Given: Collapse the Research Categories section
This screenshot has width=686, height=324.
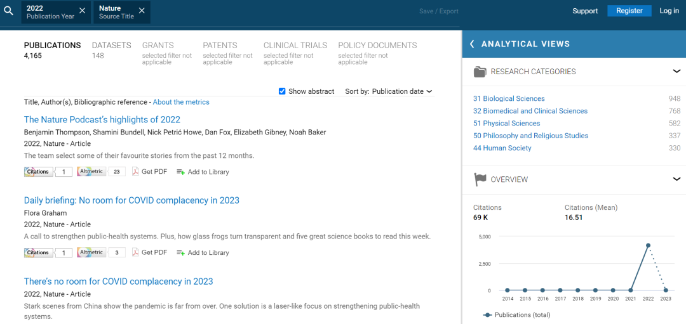Looking at the screenshot, I should point(676,71).
